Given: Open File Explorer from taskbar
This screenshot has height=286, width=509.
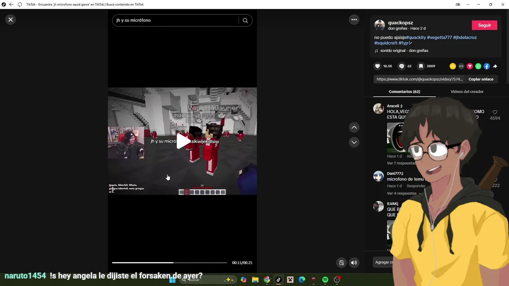Looking at the screenshot, I should point(255,280).
